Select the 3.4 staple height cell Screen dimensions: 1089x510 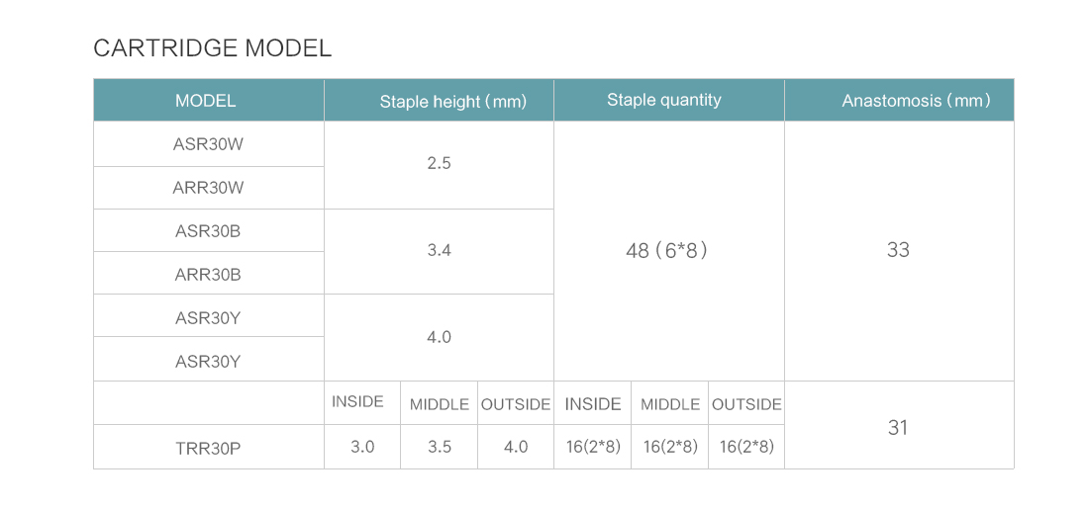coord(439,251)
